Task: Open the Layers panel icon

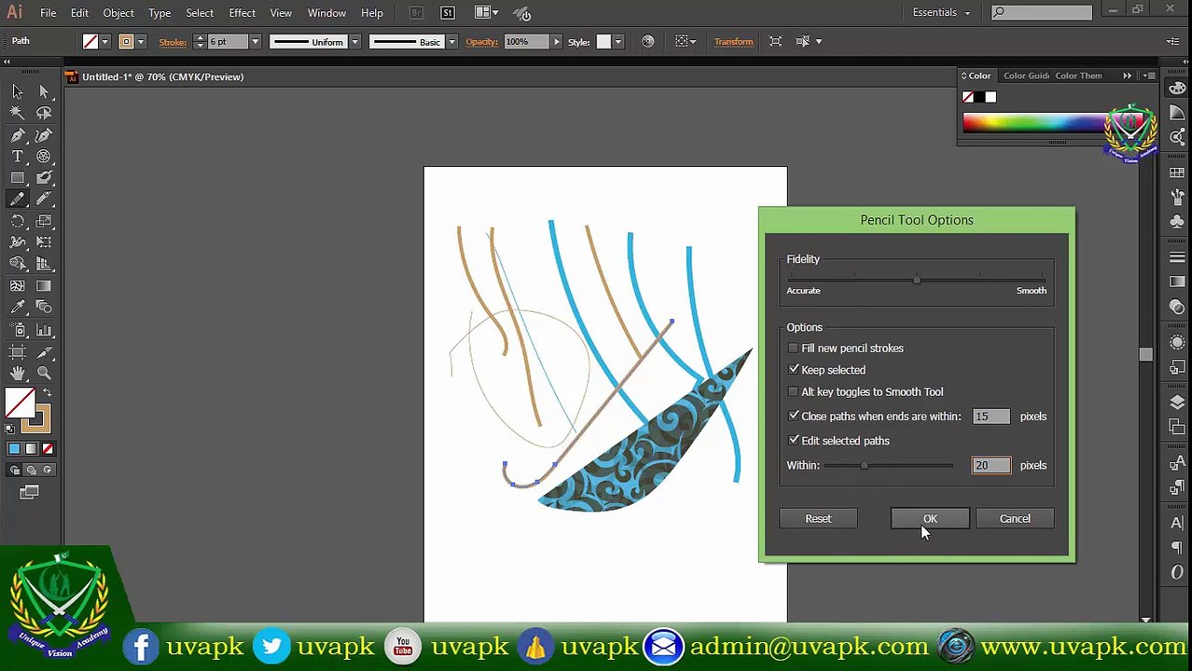Action: pyautogui.click(x=1177, y=402)
